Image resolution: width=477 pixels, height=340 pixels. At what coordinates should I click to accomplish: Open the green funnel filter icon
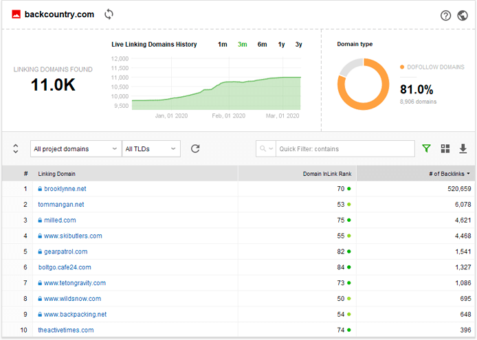(427, 148)
